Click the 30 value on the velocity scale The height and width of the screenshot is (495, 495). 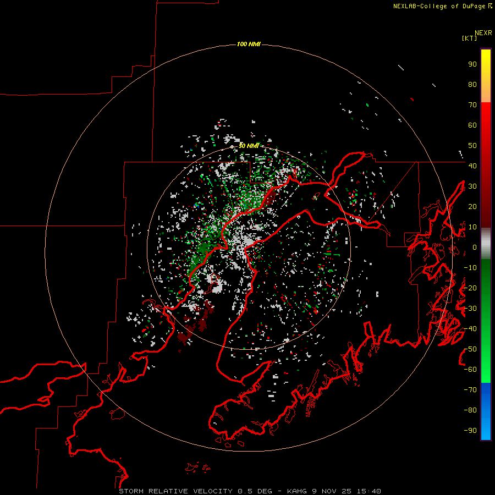[472, 186]
